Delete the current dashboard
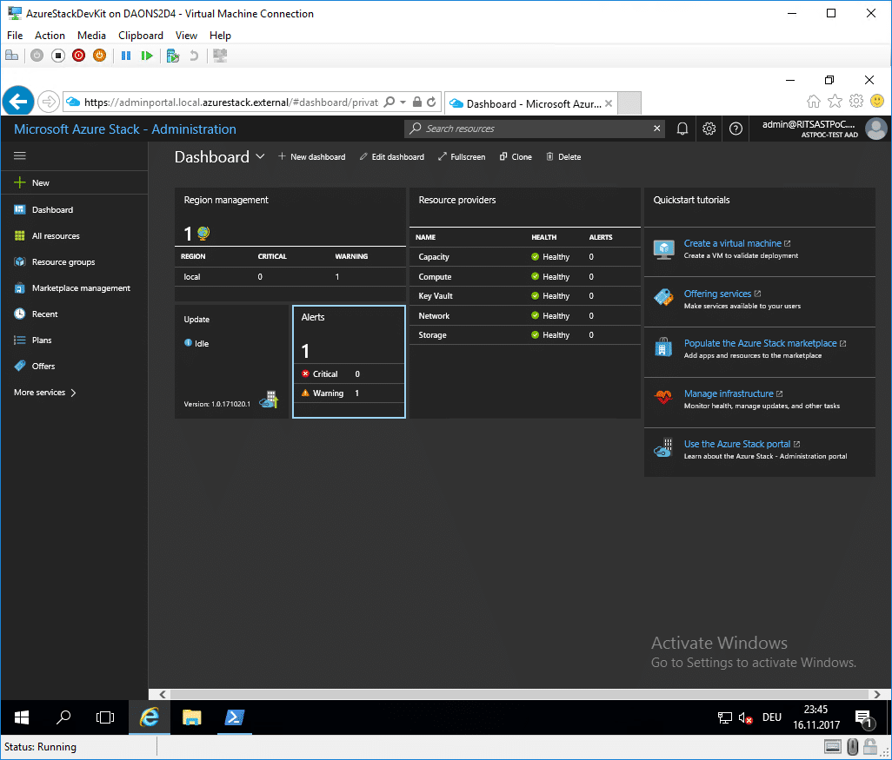 (563, 157)
